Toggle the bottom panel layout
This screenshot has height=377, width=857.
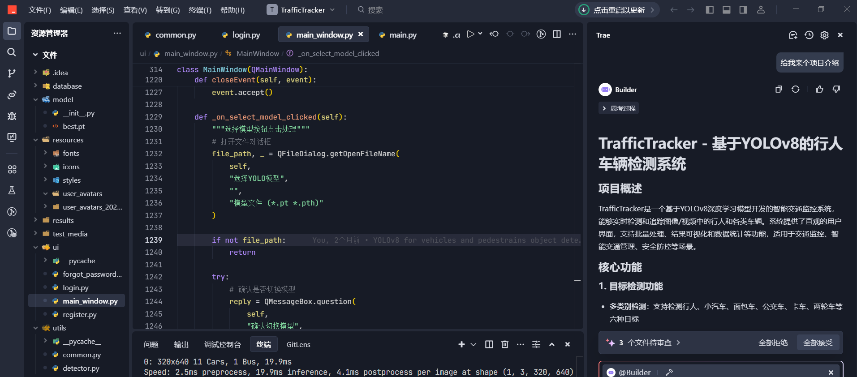click(x=727, y=10)
